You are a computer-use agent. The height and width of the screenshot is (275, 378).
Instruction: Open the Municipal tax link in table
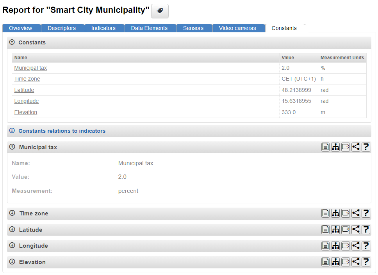click(x=30, y=68)
